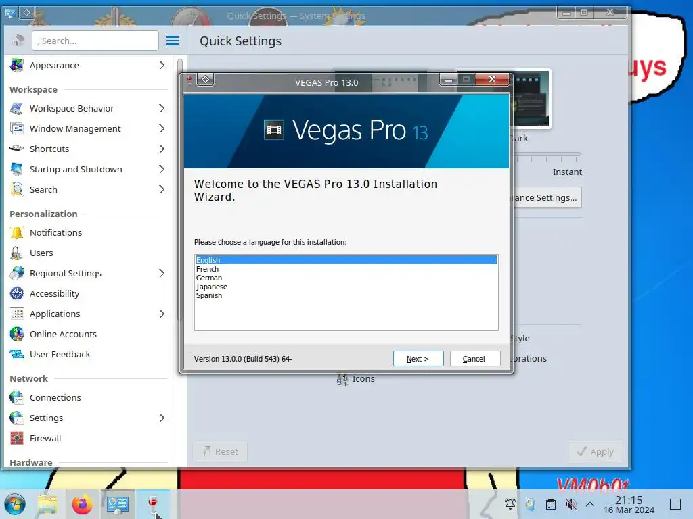693x519 pixels.
Task: Click the sidebar vertical scrollbar
Action: pyautogui.click(x=179, y=190)
